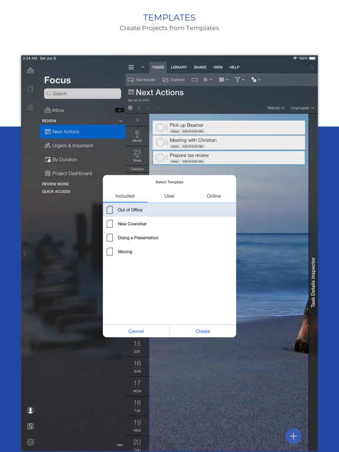The image size is (339, 452).
Task: Select Overdue in calendar strip
Action: click(x=137, y=169)
